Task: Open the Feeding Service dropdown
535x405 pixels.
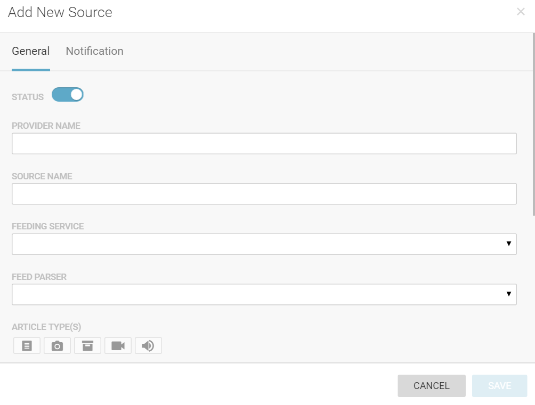Action: [x=264, y=244]
